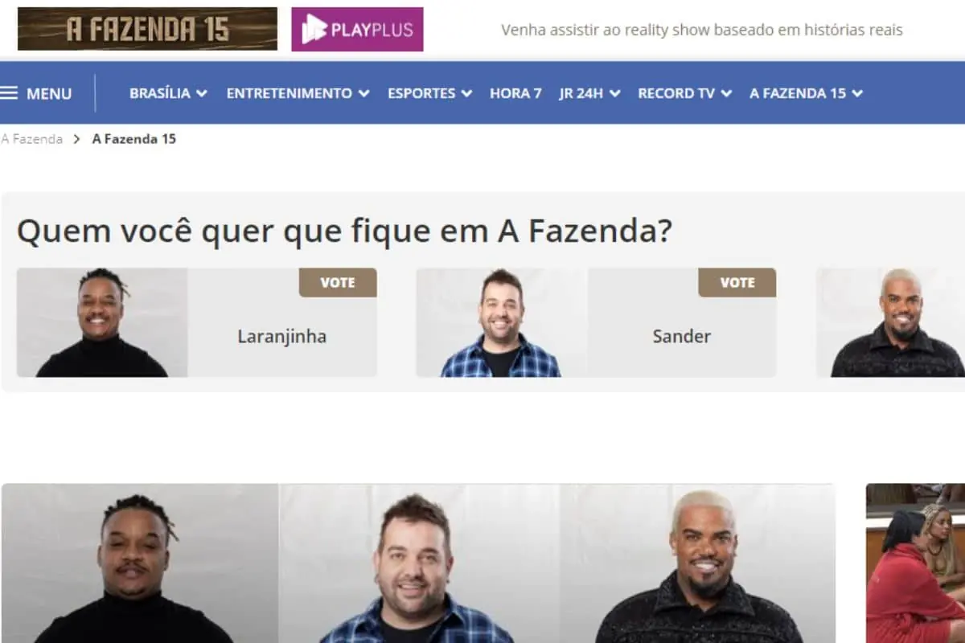Expand the Brasília dropdown arrow
Screen dimensions: 965x643
(x=201, y=93)
